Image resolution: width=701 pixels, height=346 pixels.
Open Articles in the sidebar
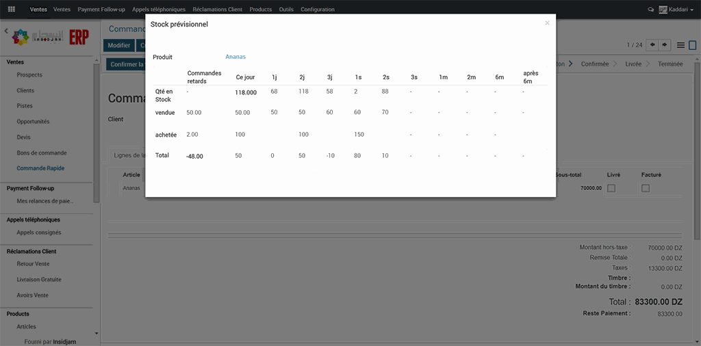(x=27, y=326)
